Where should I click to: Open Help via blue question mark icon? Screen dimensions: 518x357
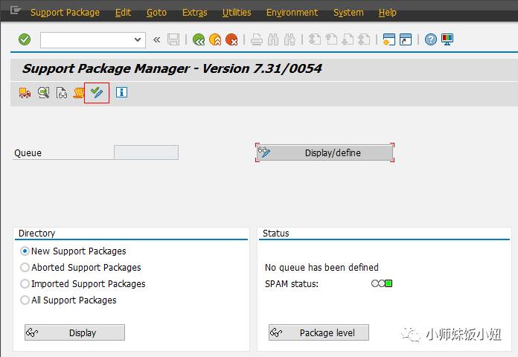click(430, 39)
